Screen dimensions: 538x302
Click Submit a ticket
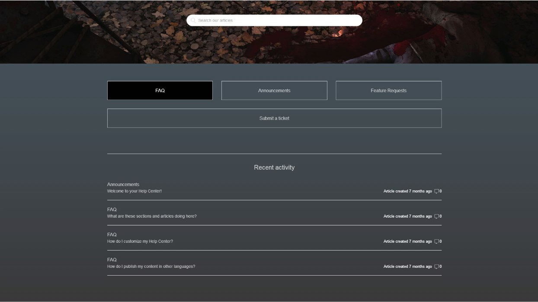[274, 118]
